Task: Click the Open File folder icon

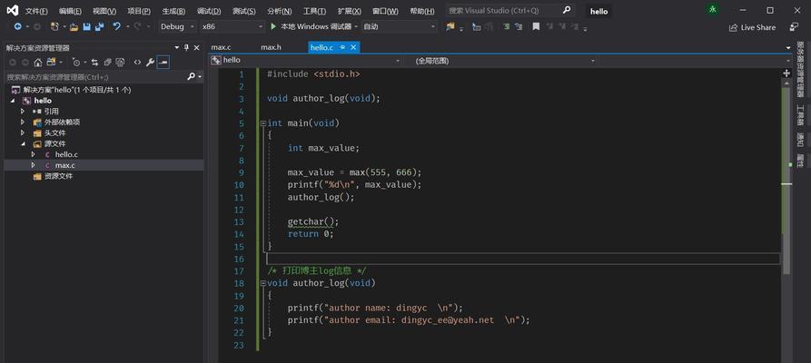Action: (74, 27)
